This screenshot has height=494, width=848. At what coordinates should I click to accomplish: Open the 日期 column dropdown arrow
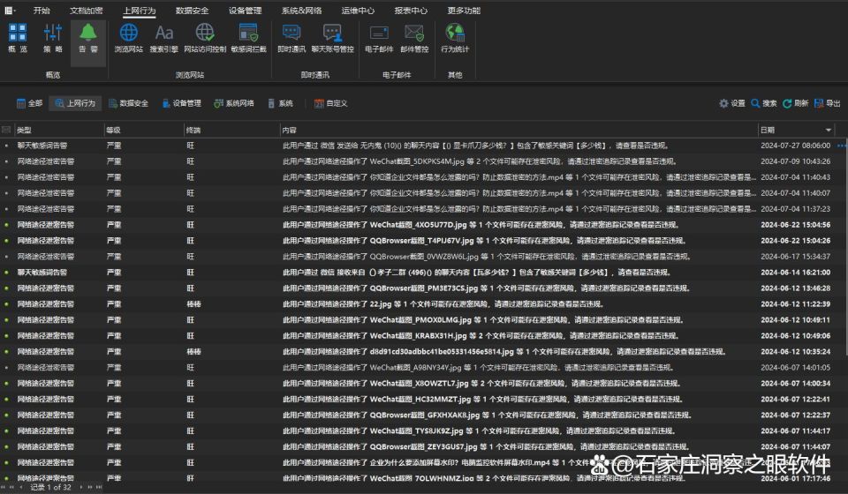pyautogui.click(x=828, y=130)
